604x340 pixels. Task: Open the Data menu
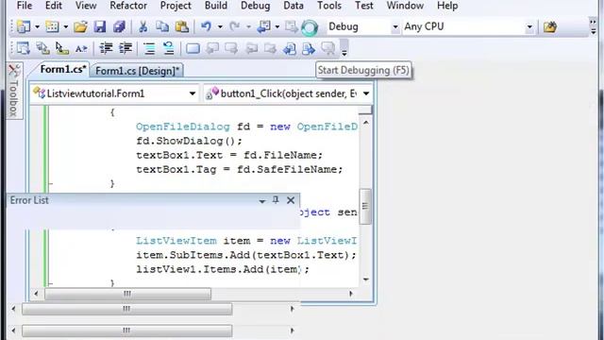point(294,6)
